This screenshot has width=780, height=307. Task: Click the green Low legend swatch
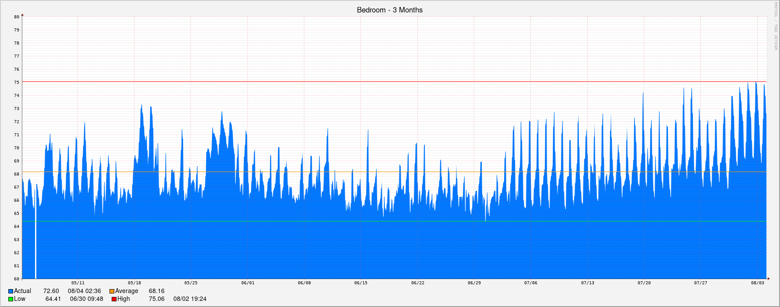(x=11, y=299)
